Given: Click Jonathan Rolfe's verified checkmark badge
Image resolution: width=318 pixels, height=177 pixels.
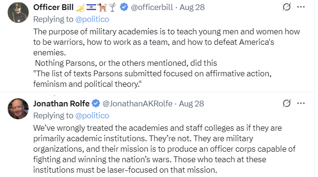Looking at the screenshot, I should pyautogui.click(x=96, y=104).
